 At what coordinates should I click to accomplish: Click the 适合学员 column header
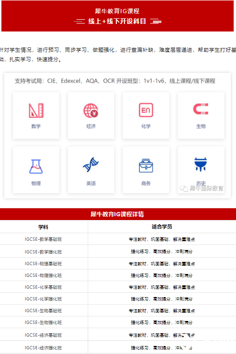[x=162, y=227]
